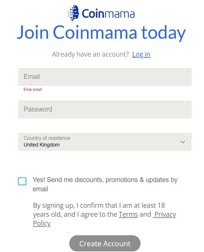Screen dimensions: 204x252
Task: Click the "By signing up" age confirmation text
Action: 99,206
